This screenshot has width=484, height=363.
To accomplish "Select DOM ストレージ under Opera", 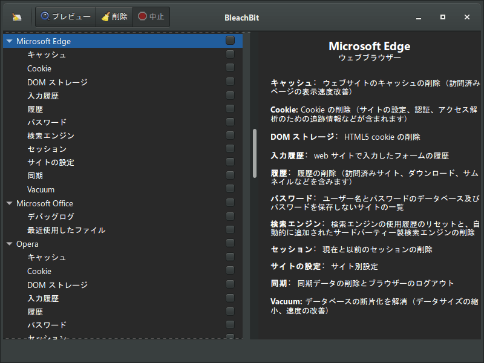I will click(x=123, y=284).
